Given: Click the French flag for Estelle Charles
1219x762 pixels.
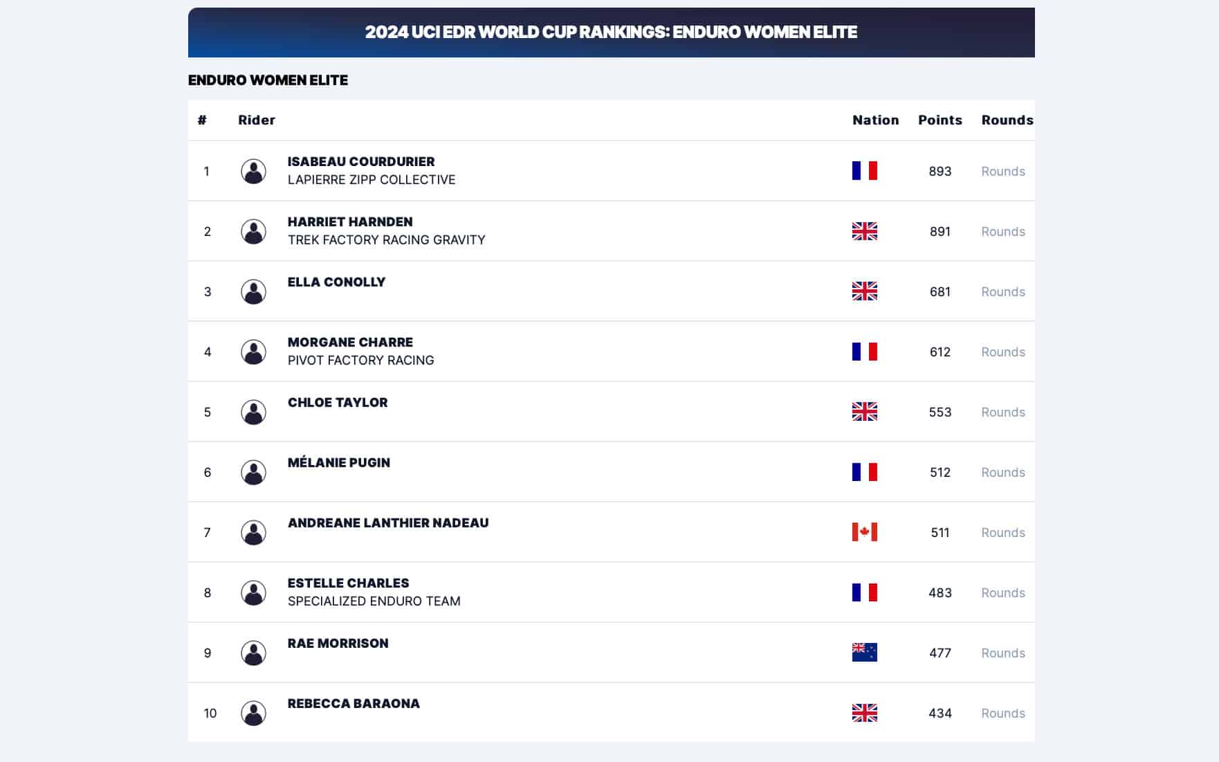Looking at the screenshot, I should point(864,592).
